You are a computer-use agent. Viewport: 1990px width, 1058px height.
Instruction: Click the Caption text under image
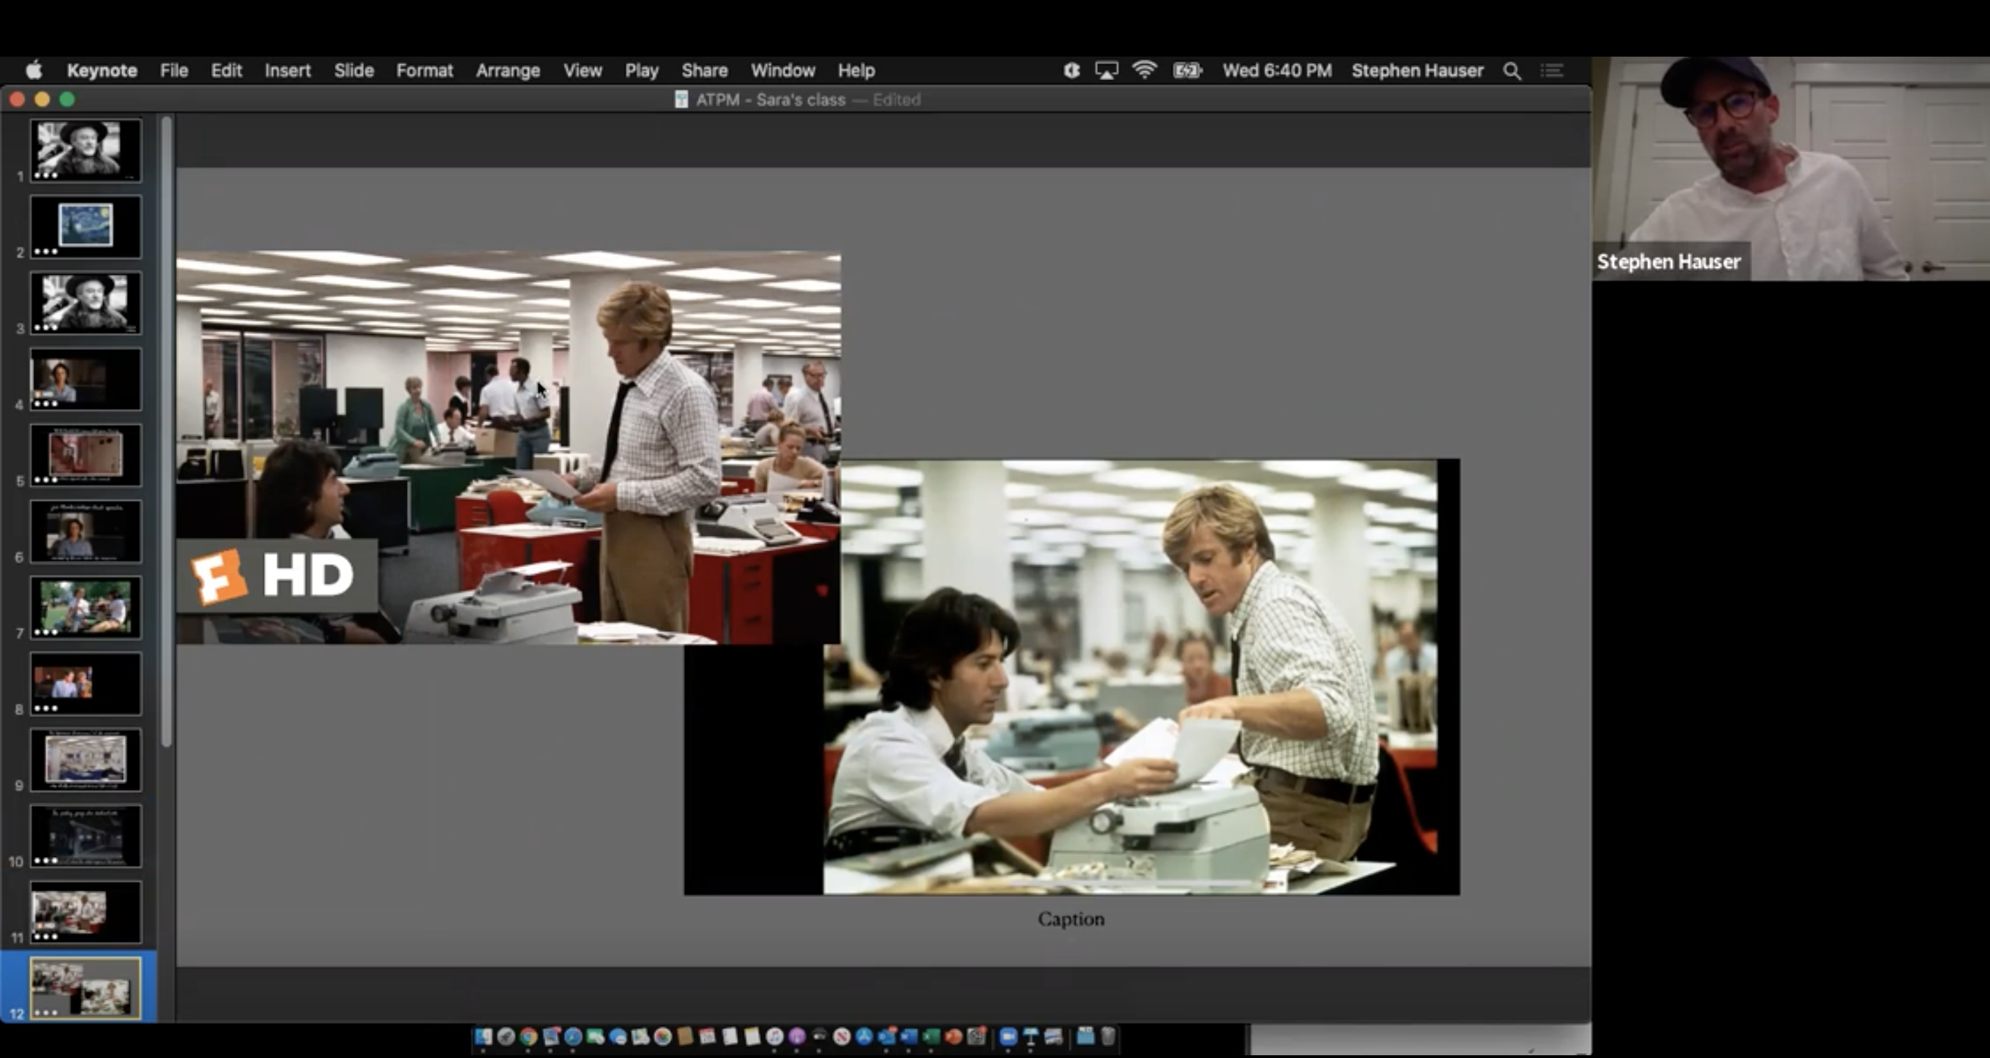(1071, 919)
